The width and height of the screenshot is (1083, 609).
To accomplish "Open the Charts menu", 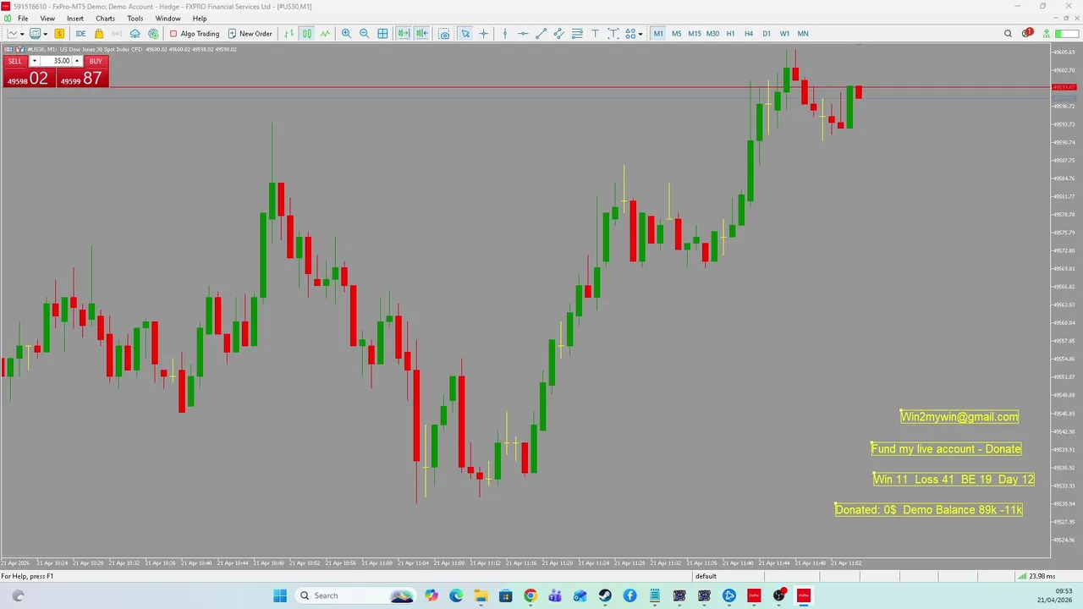I will [105, 19].
